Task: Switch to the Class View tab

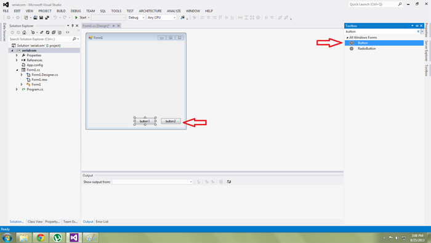Action: (35, 221)
